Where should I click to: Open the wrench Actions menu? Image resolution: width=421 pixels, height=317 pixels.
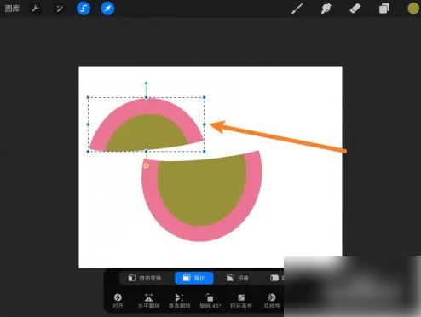coord(35,9)
